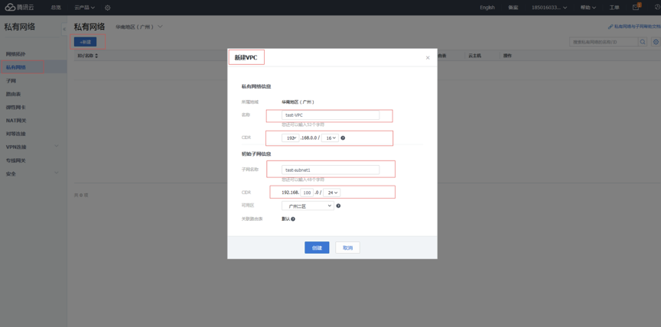Click help icon next to VPC CIDR

pyautogui.click(x=343, y=138)
